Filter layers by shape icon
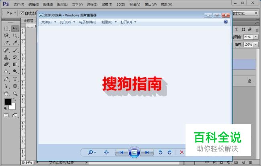The width and height of the screenshot is (261, 166). (x=243, y=29)
